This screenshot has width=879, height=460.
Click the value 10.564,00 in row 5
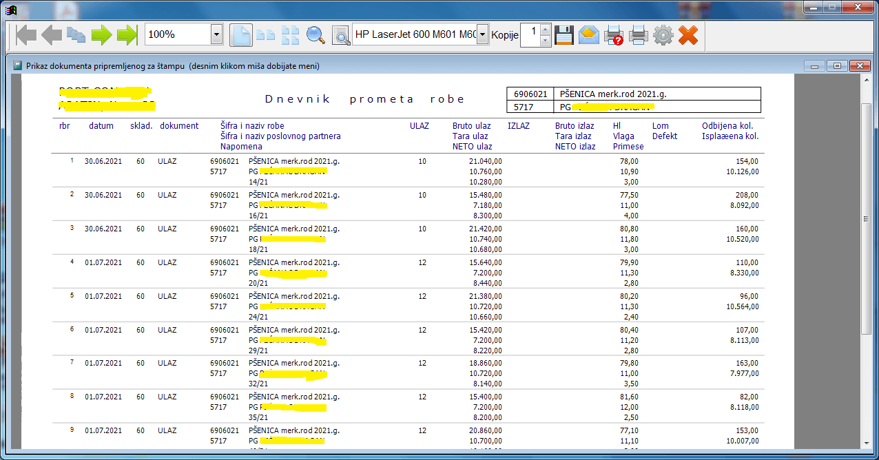pos(743,306)
